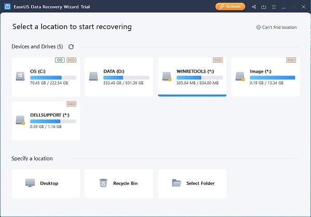Select the DATA (D:) drive label

pyautogui.click(x=114, y=71)
